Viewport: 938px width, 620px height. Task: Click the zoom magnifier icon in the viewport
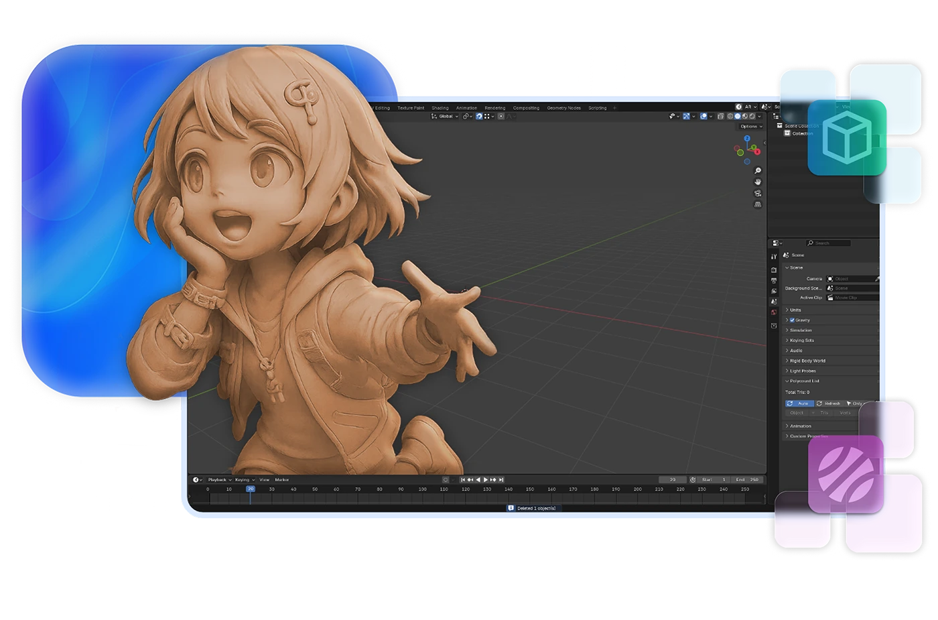(758, 171)
